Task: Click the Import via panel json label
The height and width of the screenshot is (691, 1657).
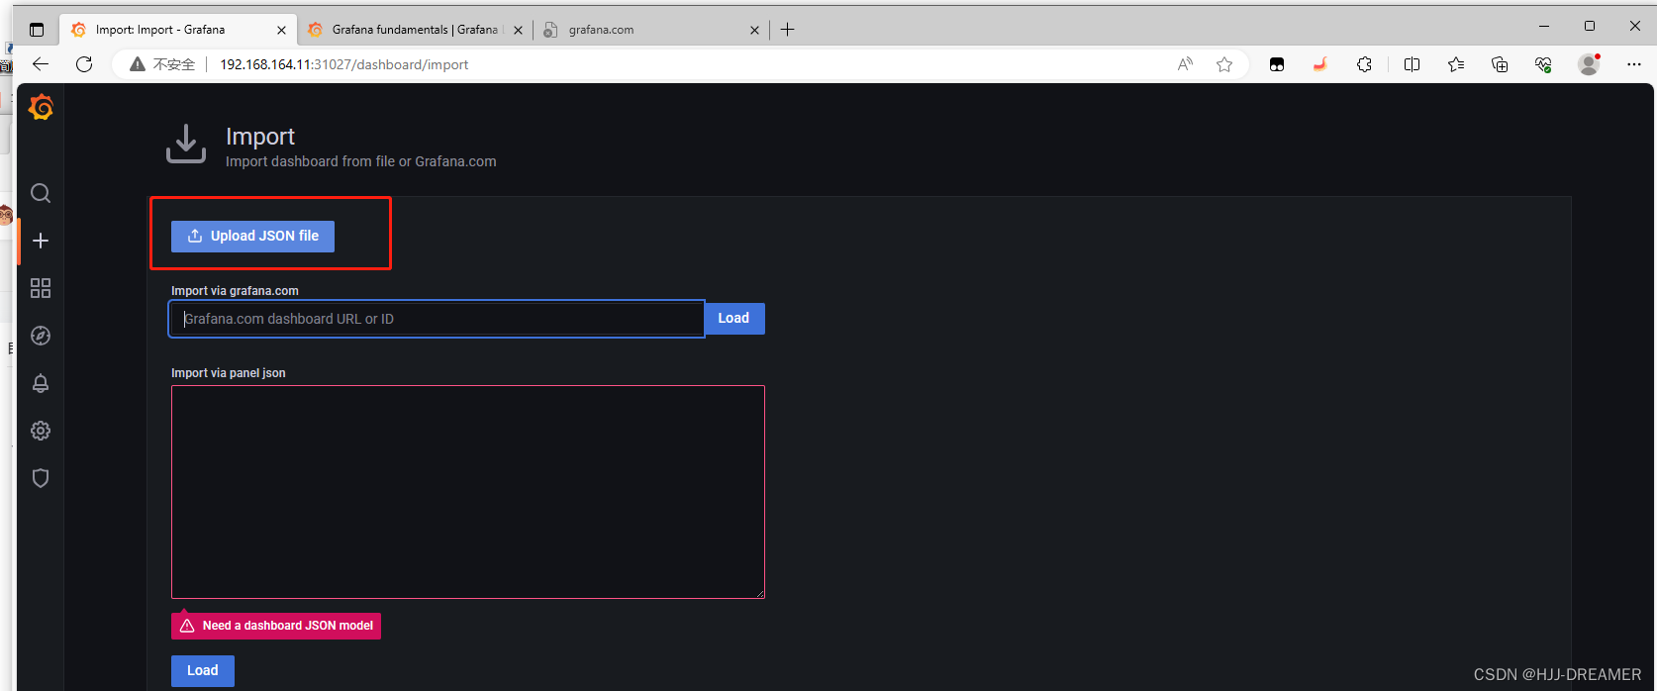Action: click(x=229, y=373)
